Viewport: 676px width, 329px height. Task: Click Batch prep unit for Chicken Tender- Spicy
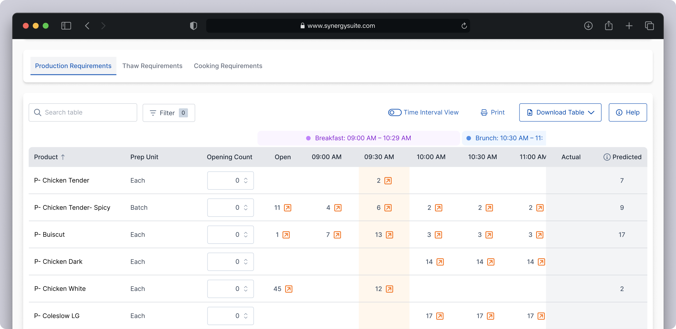139,208
